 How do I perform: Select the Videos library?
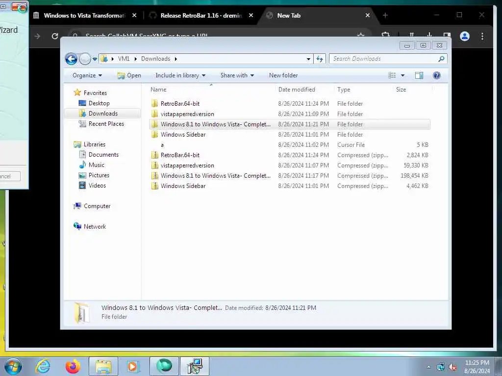(x=97, y=186)
